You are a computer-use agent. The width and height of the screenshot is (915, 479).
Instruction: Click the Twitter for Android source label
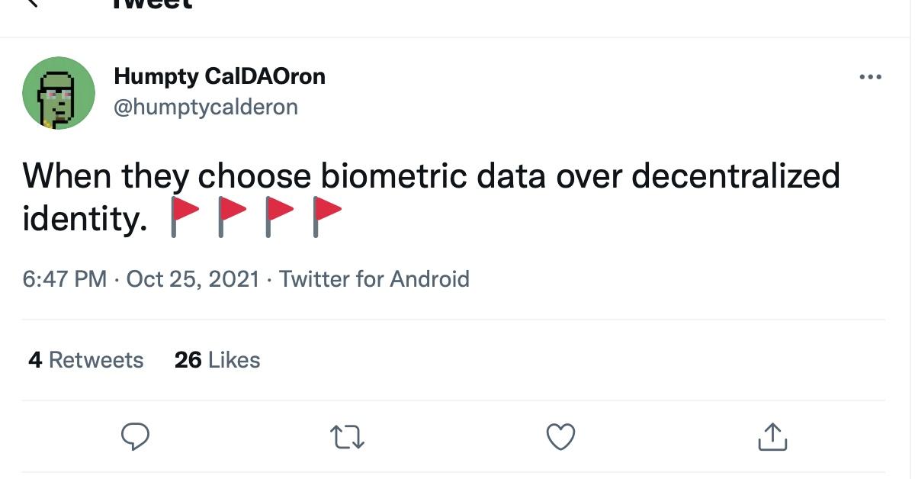click(375, 279)
